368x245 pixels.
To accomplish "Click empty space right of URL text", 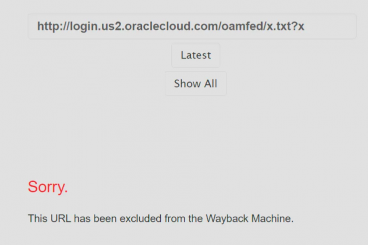I will 334,27.
